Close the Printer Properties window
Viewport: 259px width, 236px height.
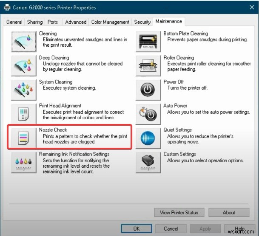coord(252,7)
